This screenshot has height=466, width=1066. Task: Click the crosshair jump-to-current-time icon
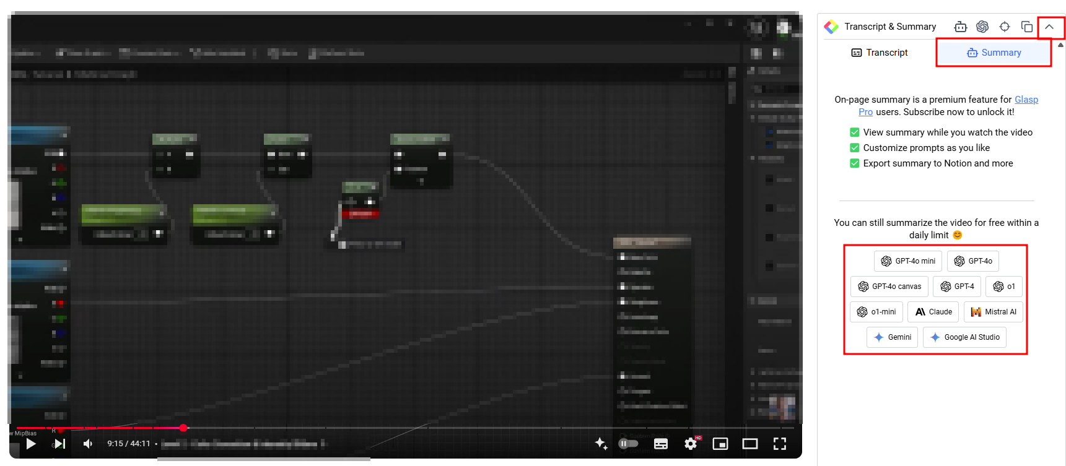(x=1005, y=27)
